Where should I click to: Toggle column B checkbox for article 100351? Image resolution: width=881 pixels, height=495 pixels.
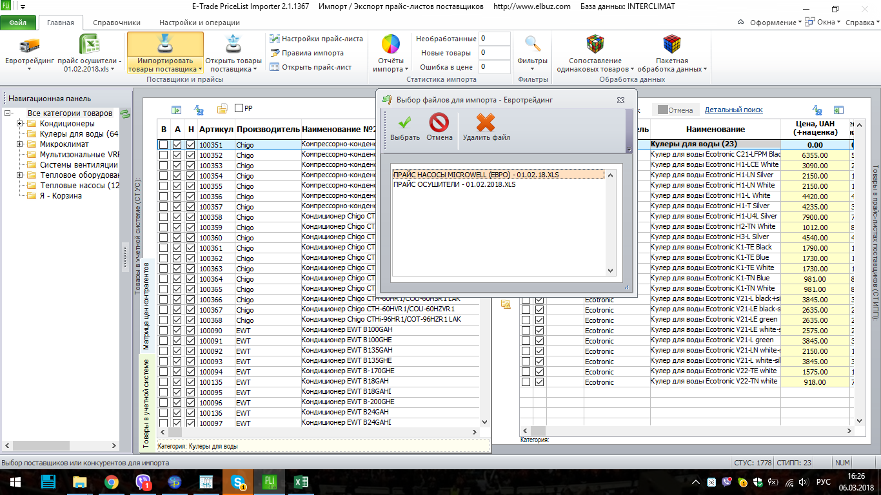coord(164,145)
